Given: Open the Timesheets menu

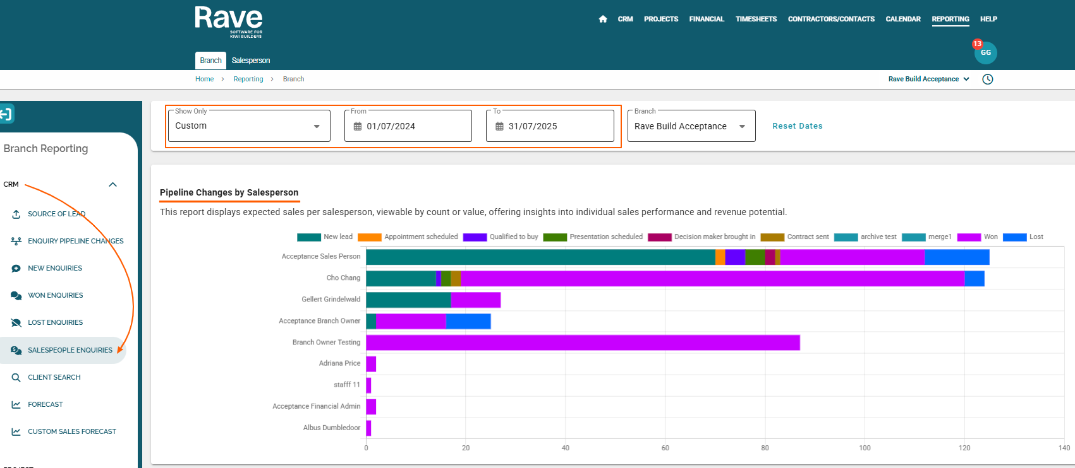Looking at the screenshot, I should click(756, 19).
